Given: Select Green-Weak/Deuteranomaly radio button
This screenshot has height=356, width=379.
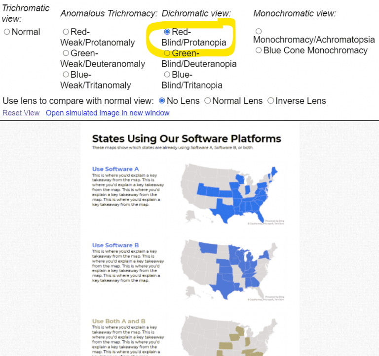Looking at the screenshot, I should [66, 53].
